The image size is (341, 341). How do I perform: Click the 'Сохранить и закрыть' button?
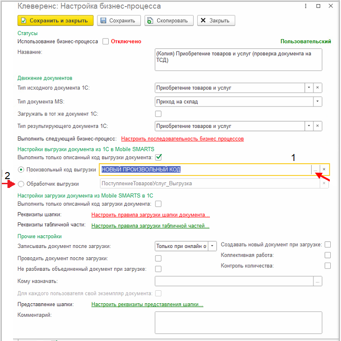click(x=56, y=20)
